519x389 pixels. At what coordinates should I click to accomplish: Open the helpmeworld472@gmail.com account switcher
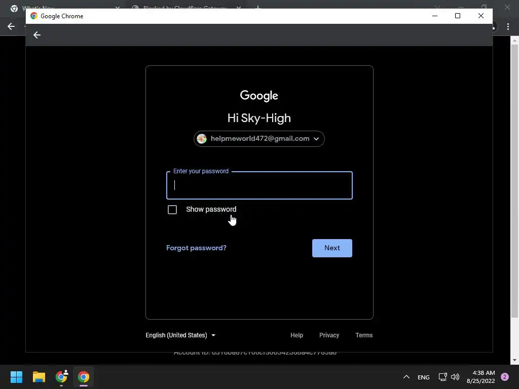tap(259, 139)
